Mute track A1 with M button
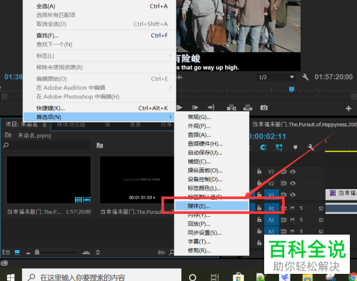The height and width of the screenshot is (281, 357). 293,208
